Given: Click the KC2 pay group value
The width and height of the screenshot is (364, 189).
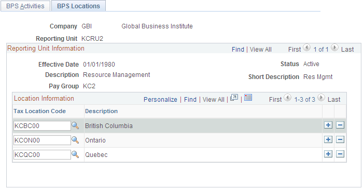Looking at the screenshot, I should 89,86.
